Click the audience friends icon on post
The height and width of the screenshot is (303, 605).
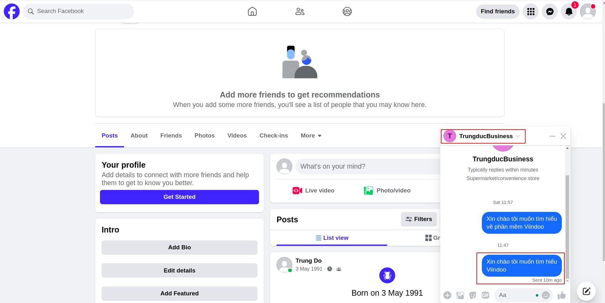(339, 269)
